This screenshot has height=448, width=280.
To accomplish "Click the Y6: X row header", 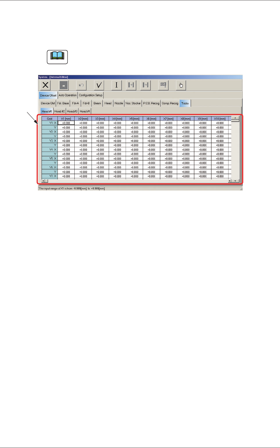I will (x=50, y=167).
